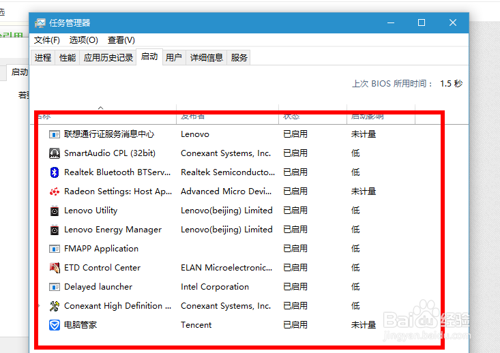Select the 启动 tab in Task Manager
Image resolution: width=500 pixels, height=353 pixels.
[x=149, y=57]
